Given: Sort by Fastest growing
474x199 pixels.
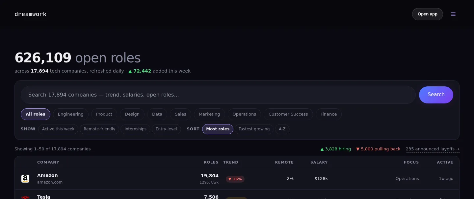Looking at the screenshot, I should pos(254,129).
